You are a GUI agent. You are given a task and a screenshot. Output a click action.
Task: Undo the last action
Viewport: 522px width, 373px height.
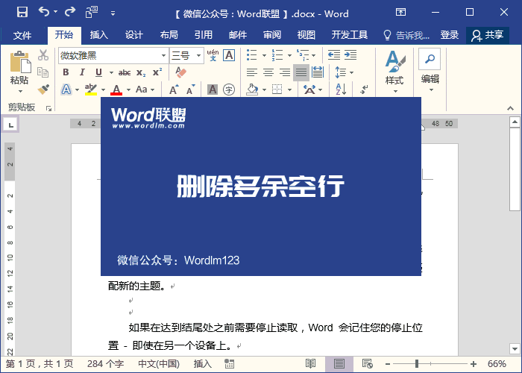[x=44, y=12]
